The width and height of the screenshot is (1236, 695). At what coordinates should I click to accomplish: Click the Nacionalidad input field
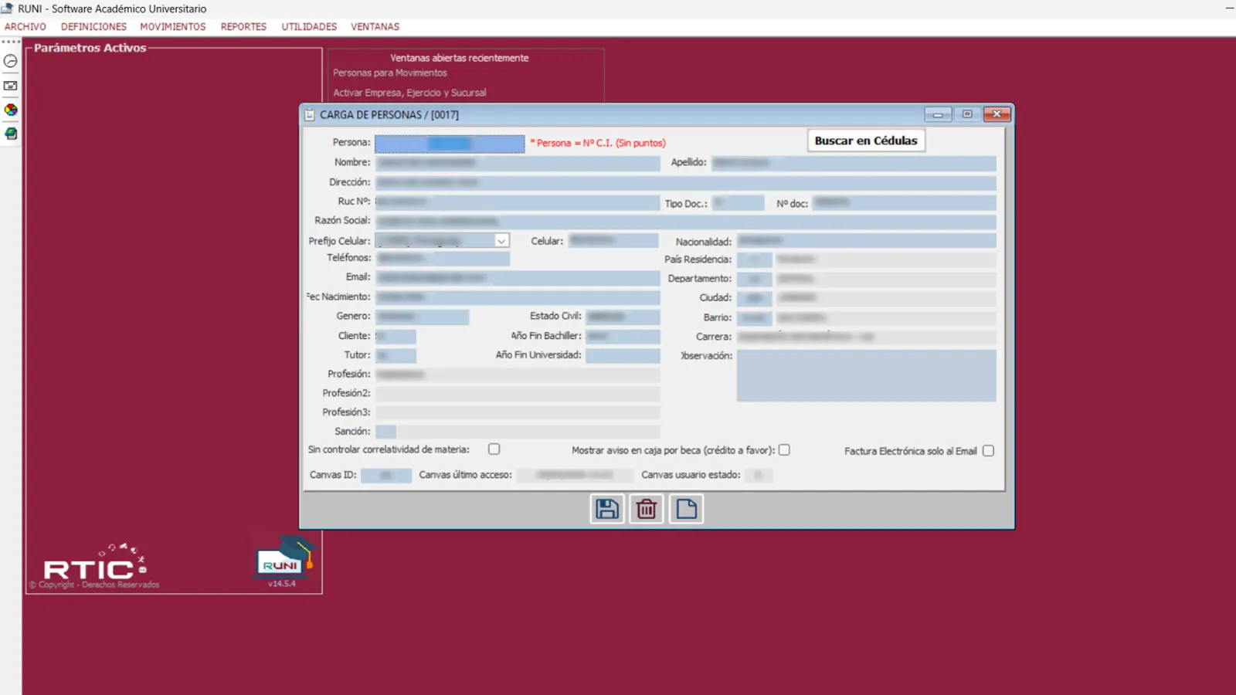click(x=866, y=242)
